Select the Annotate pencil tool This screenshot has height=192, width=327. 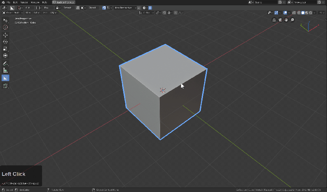[x=5, y=63]
